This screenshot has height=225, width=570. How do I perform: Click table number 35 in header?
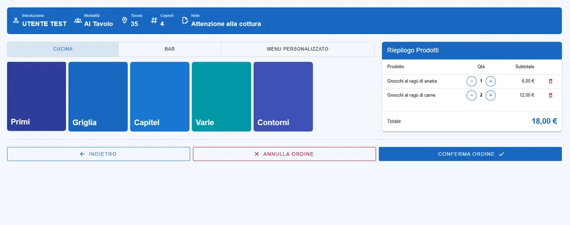point(134,24)
